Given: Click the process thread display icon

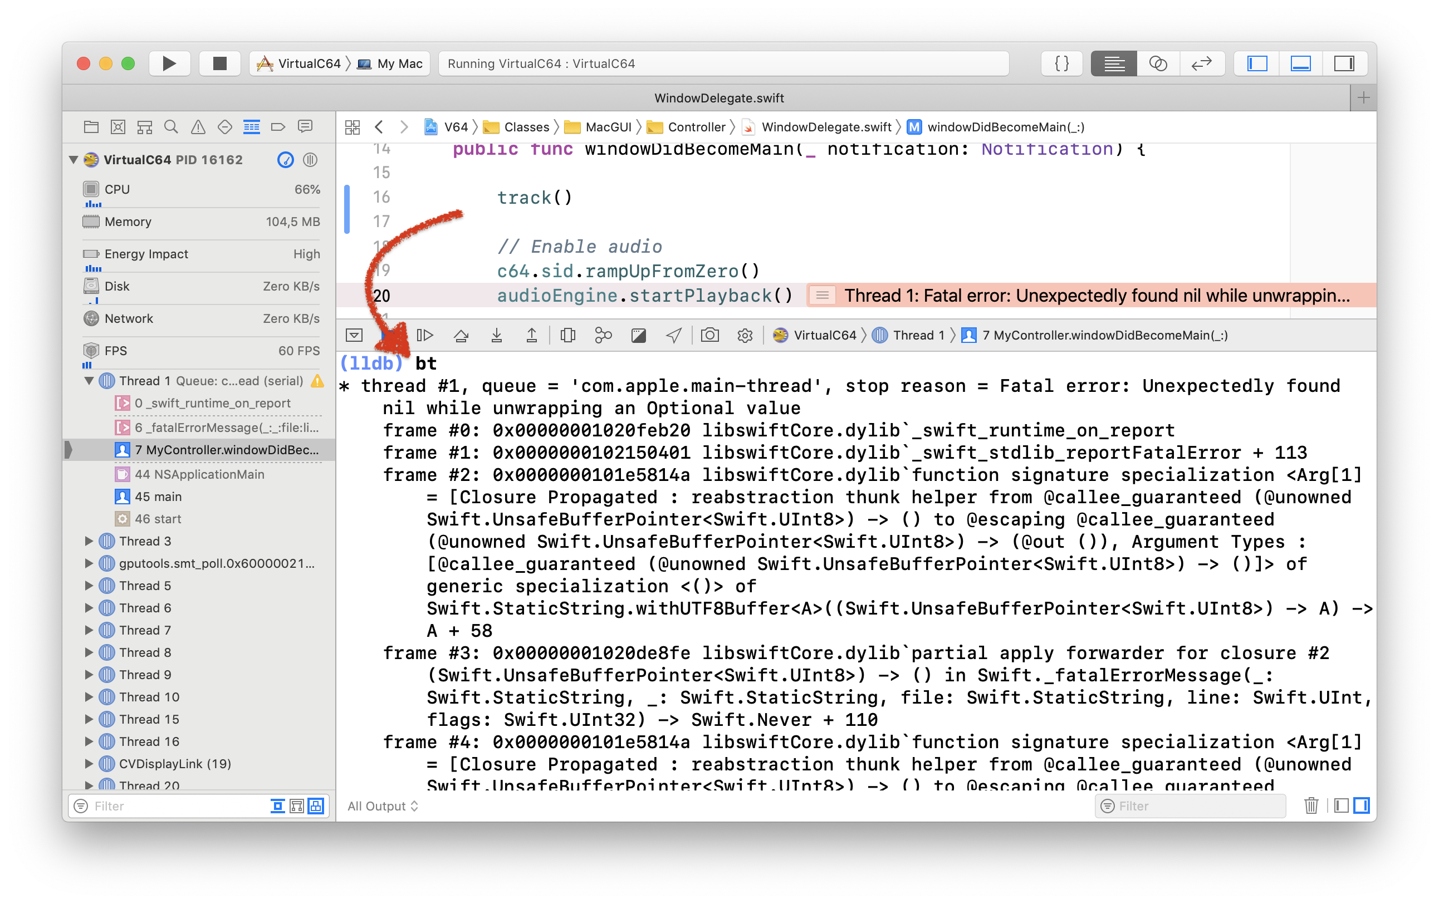Looking at the screenshot, I should 310,160.
